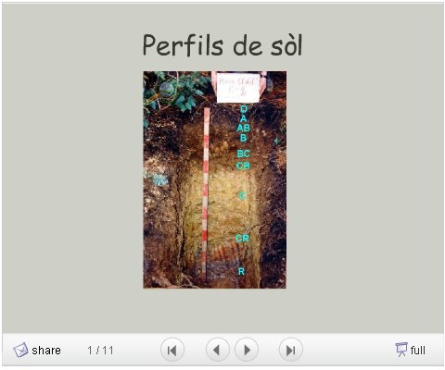Click the soil profile photograph
The image size is (445, 370).
214,179
